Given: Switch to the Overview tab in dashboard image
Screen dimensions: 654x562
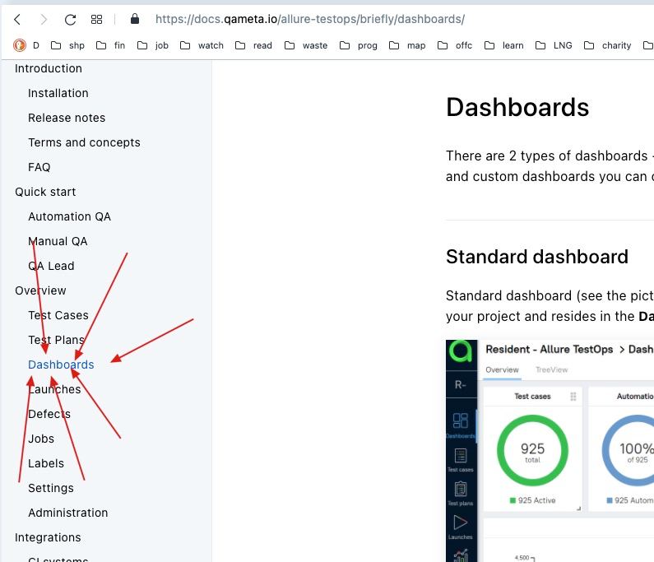Looking at the screenshot, I should (x=502, y=369).
